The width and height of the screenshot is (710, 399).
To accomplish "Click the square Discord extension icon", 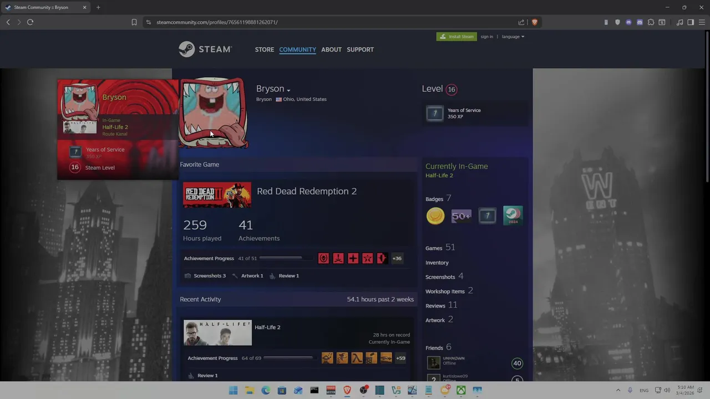I will click(x=640, y=22).
